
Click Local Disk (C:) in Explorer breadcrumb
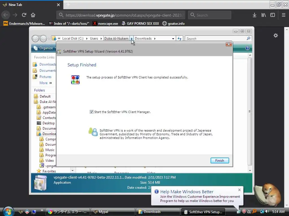point(73,38)
